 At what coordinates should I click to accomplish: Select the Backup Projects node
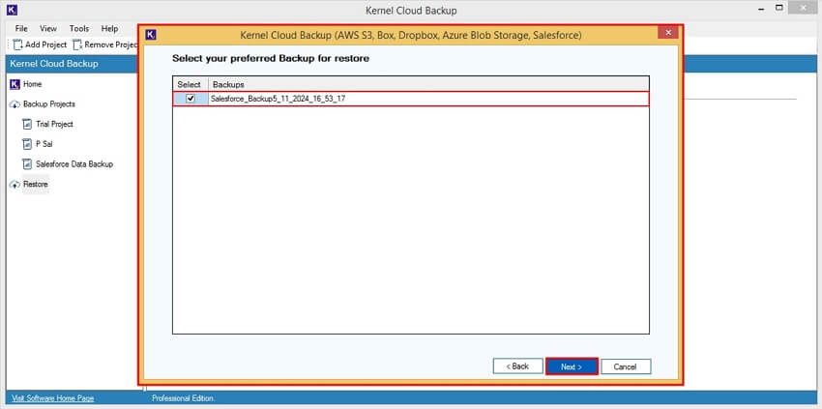pyautogui.click(x=49, y=103)
